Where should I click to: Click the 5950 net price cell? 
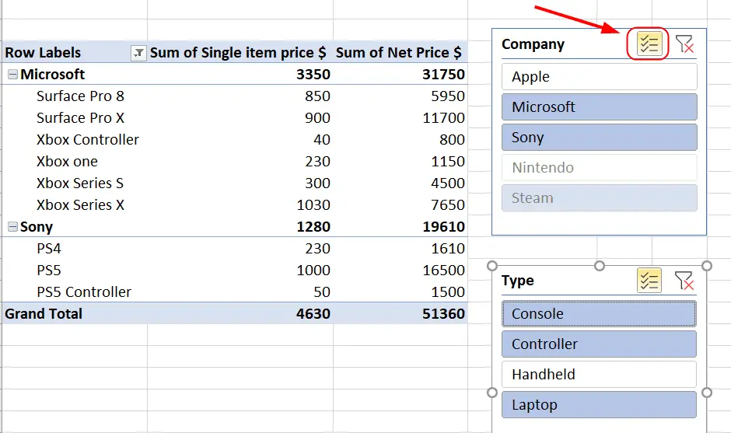click(x=448, y=96)
